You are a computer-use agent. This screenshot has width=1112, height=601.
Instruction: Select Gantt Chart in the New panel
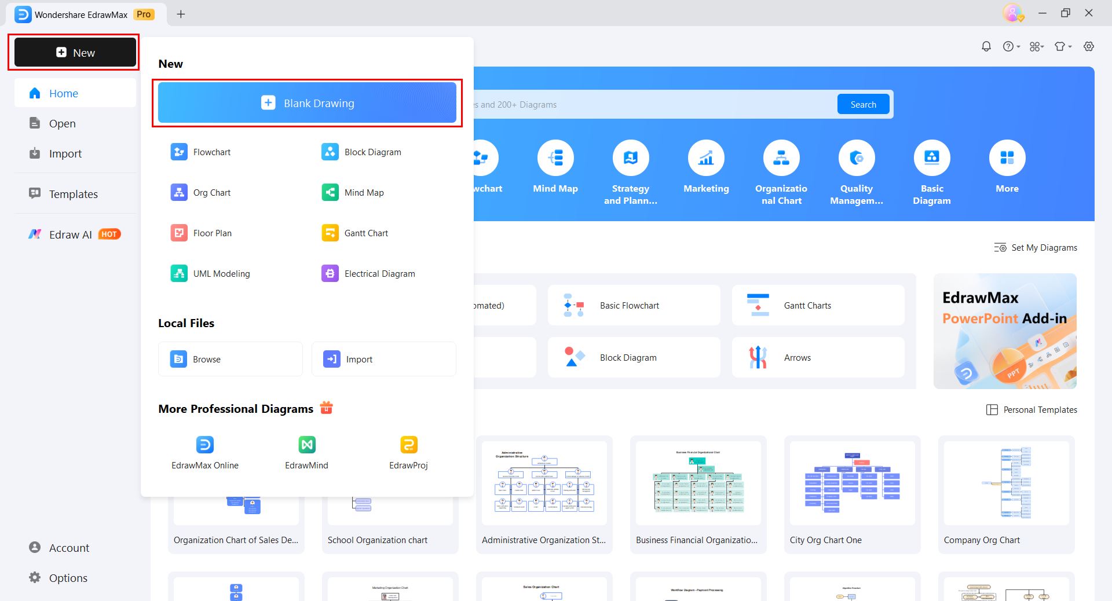[354, 233]
